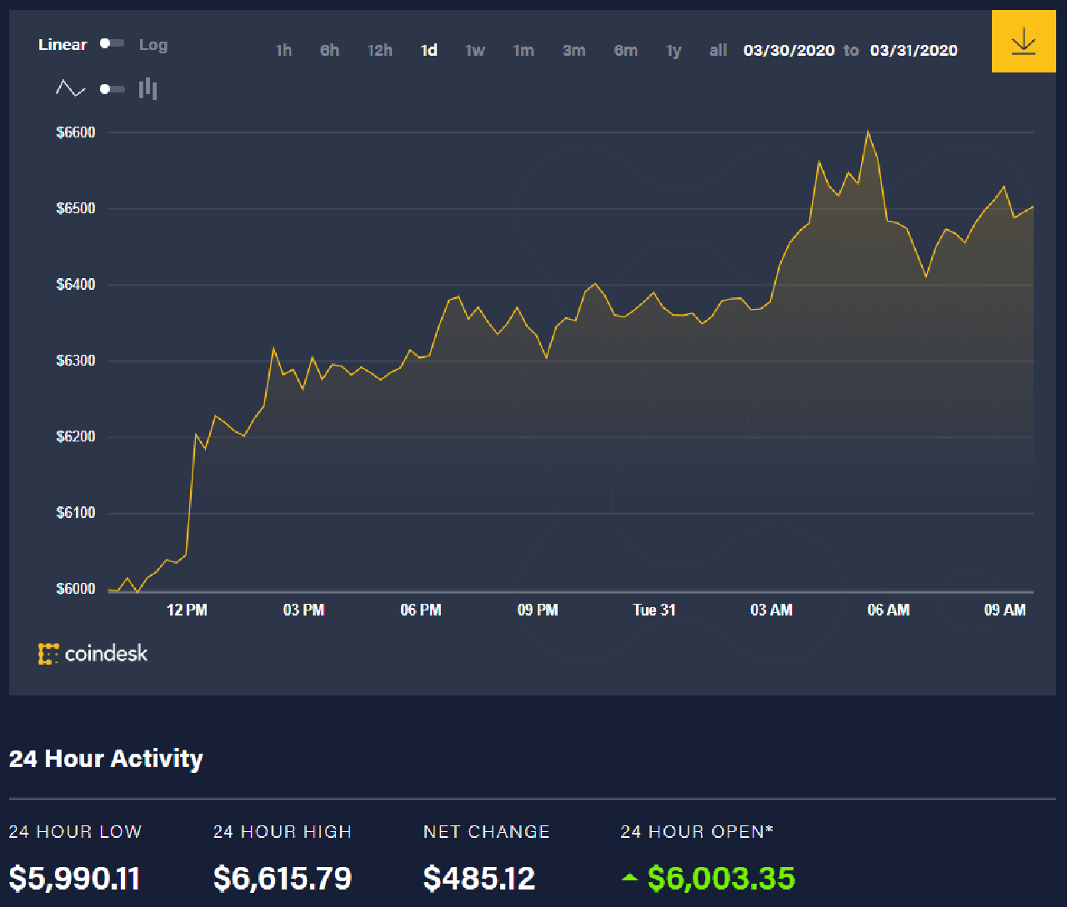Click the $6600 axis label
This screenshot has height=907, width=1067.
[76, 132]
